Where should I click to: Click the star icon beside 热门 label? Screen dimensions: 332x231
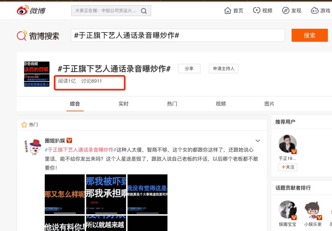[24, 124]
